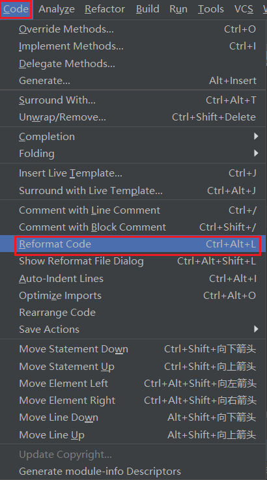Open the Run menu in menu bar
The image size is (267, 480).
tap(178, 9)
